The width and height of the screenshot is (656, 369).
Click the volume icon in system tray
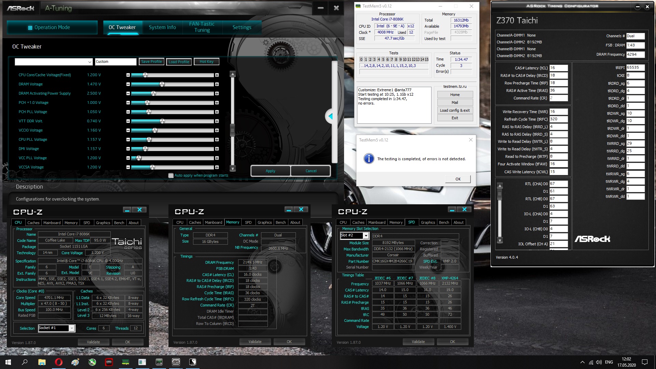[x=599, y=362]
